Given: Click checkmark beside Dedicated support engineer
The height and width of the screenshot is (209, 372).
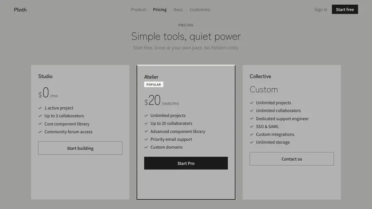Looking at the screenshot, I should point(252,118).
